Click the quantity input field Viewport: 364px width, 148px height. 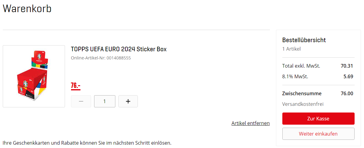point(105,101)
